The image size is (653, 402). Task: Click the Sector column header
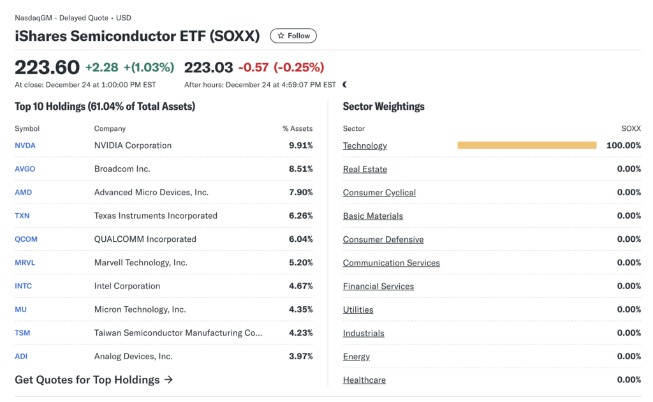click(353, 129)
